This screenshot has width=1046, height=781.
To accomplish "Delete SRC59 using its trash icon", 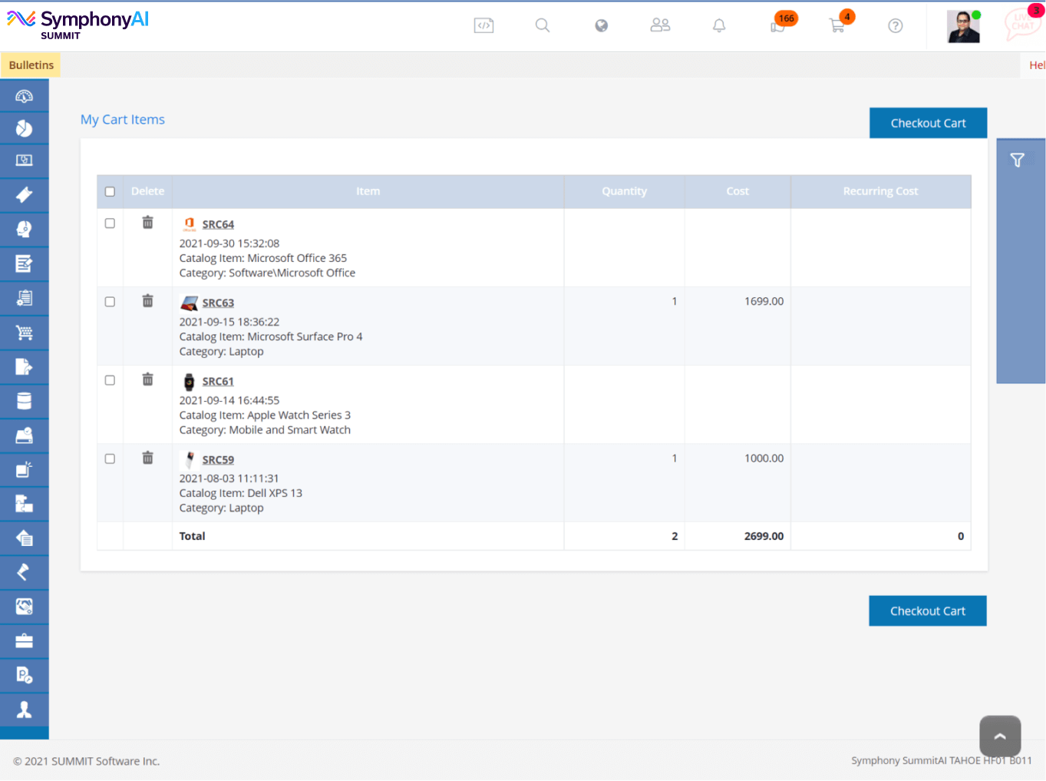I will point(147,458).
